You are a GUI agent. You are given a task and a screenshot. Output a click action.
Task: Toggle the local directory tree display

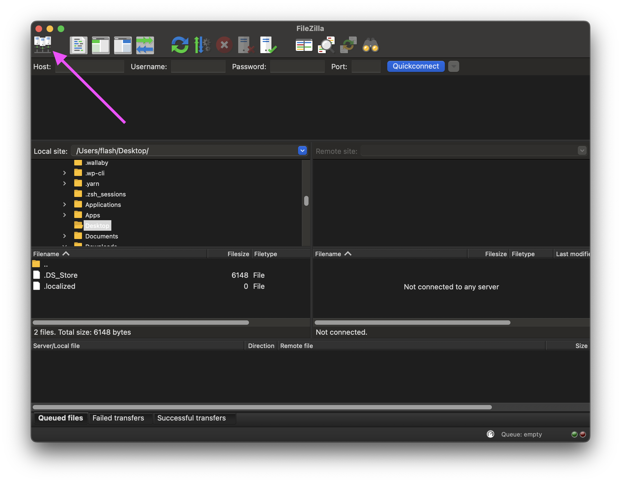pyautogui.click(x=101, y=45)
